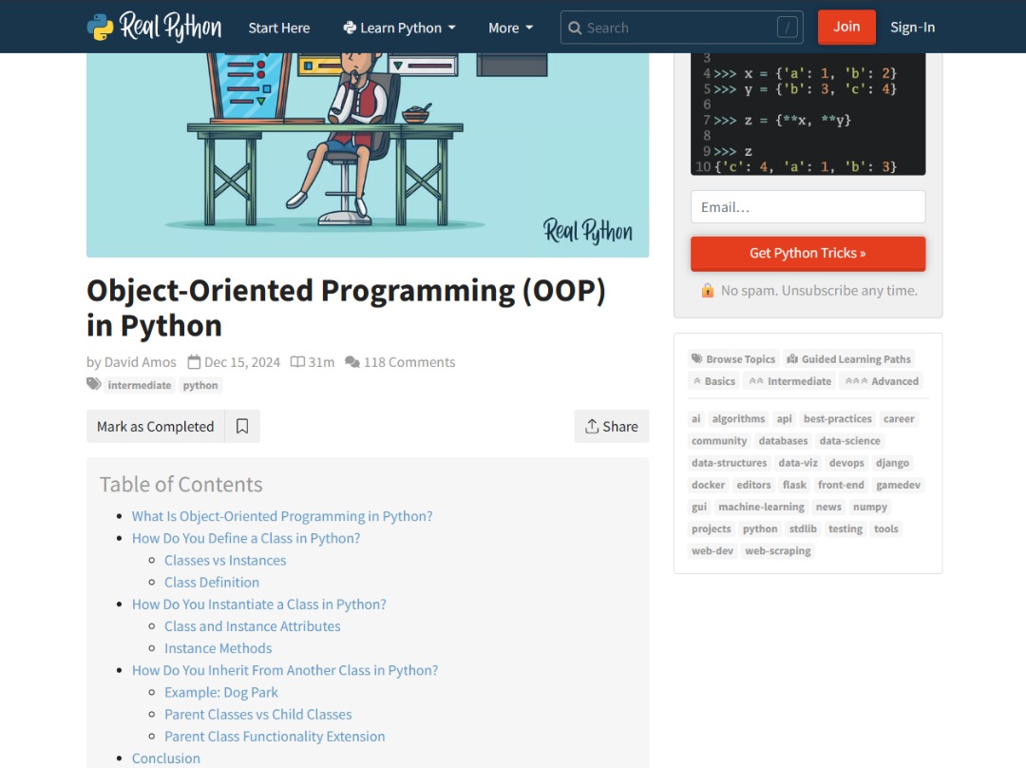Viewport: 1026px width, 768px height.
Task: Expand the Advanced topics filter
Action: 882,380
